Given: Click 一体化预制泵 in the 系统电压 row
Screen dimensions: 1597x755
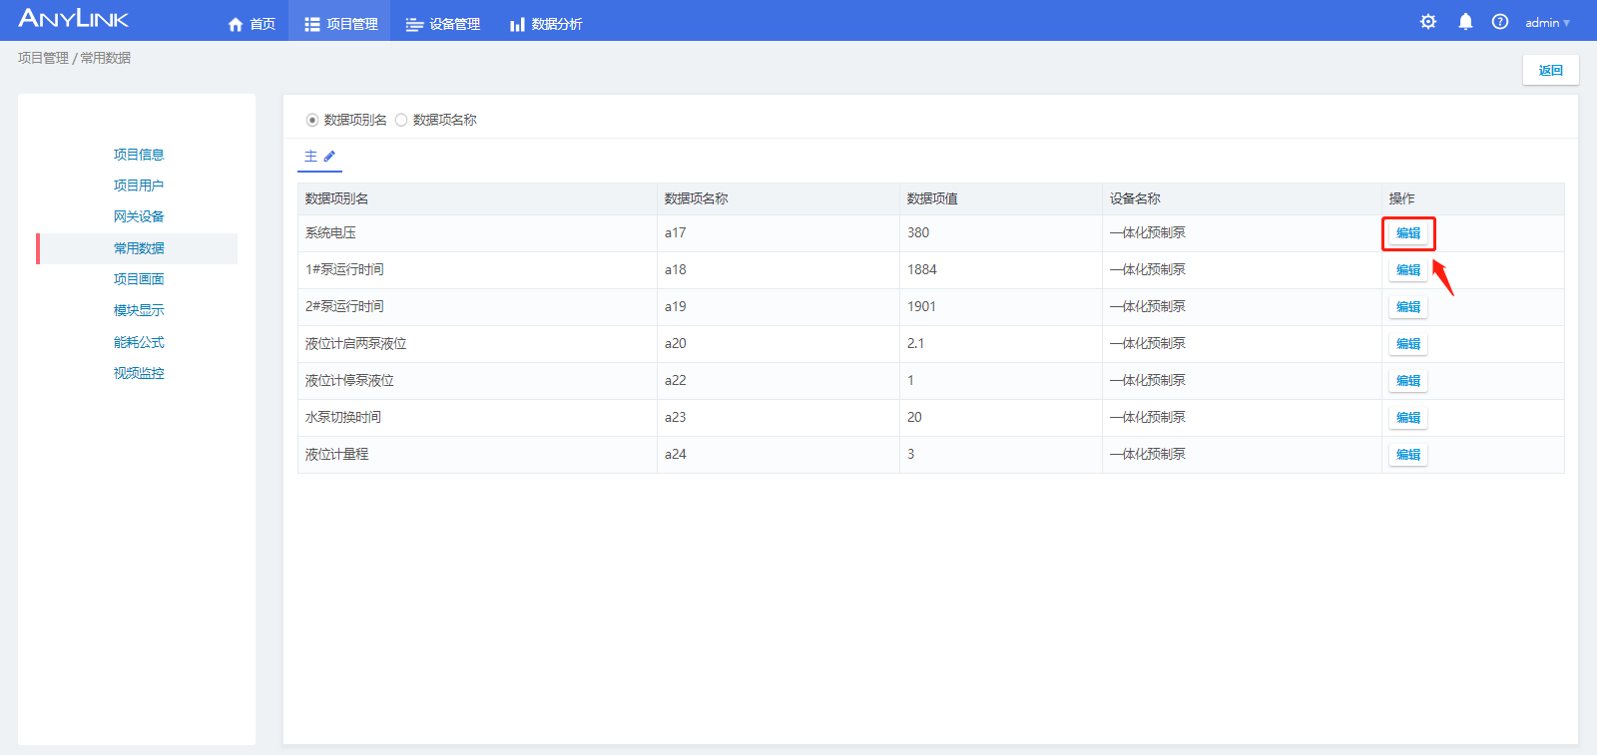Looking at the screenshot, I should point(1148,232).
